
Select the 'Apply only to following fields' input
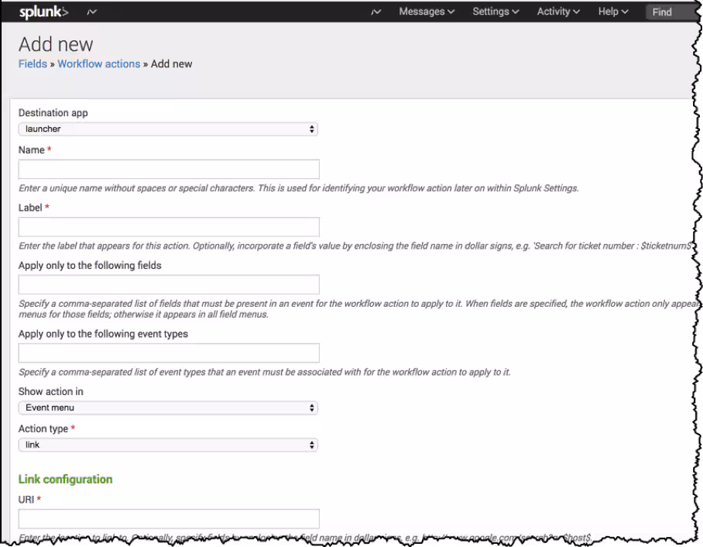[169, 284]
